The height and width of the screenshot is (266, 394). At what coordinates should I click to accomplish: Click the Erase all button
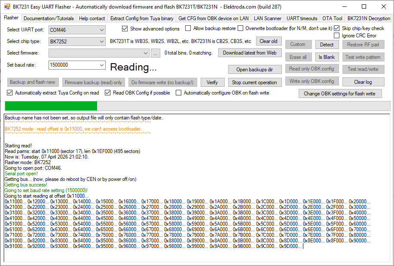tap(298, 57)
